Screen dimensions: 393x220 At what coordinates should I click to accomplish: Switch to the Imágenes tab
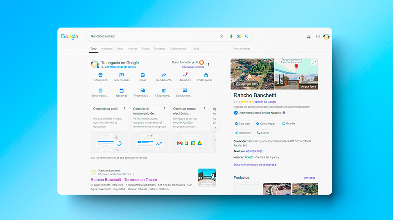click(106, 49)
